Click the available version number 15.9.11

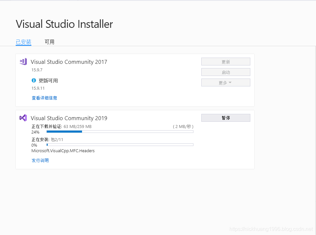(38, 88)
